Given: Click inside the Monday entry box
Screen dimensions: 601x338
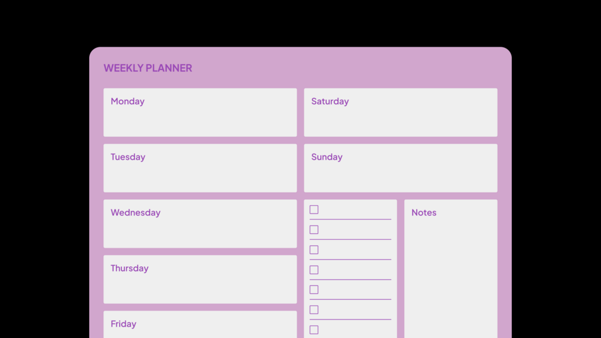Looking at the screenshot, I should tap(200, 117).
